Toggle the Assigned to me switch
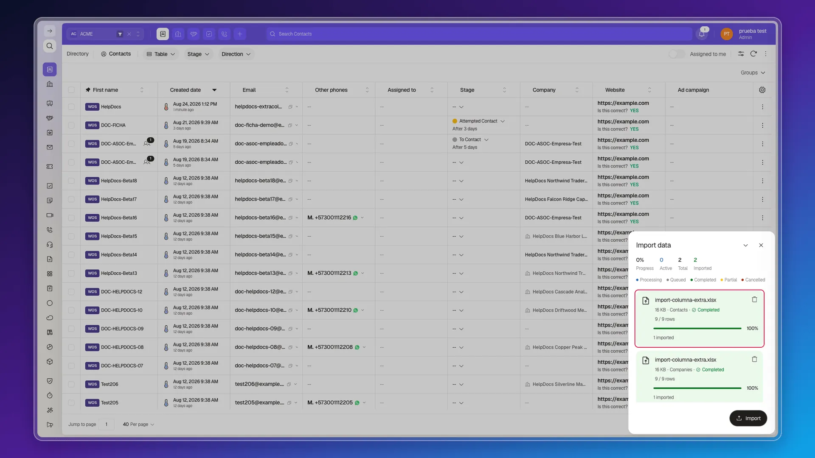 pyautogui.click(x=677, y=54)
